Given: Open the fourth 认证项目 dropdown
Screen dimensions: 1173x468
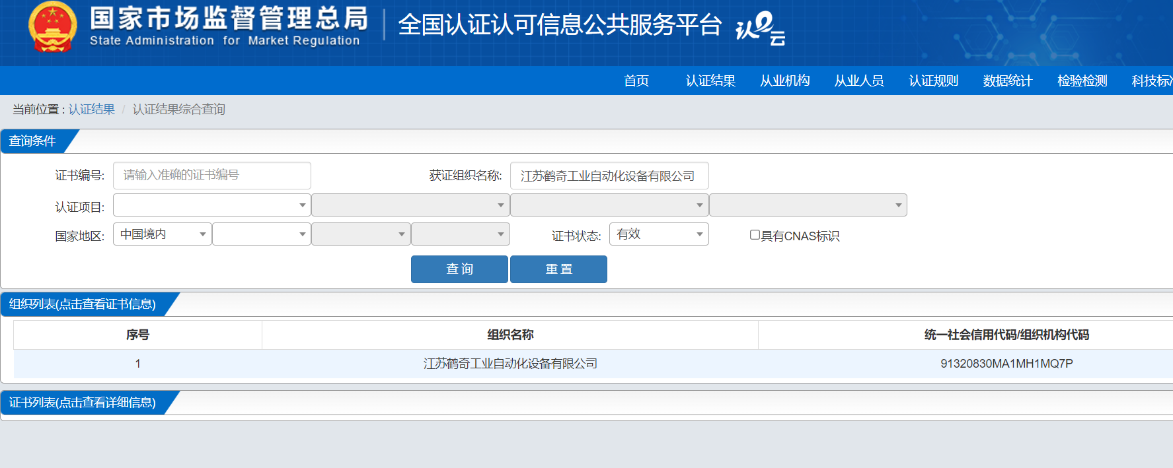Looking at the screenshot, I should coord(808,205).
